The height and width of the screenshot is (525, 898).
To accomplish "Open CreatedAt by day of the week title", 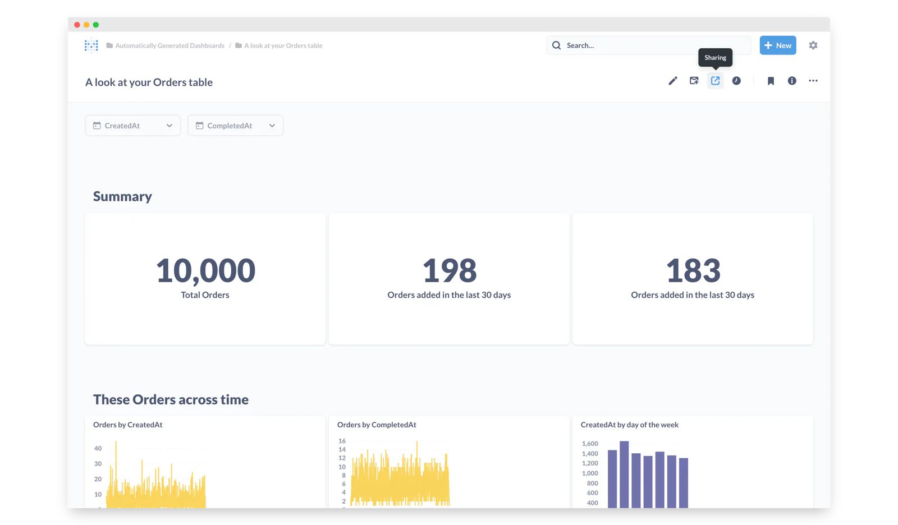I will tap(630, 425).
